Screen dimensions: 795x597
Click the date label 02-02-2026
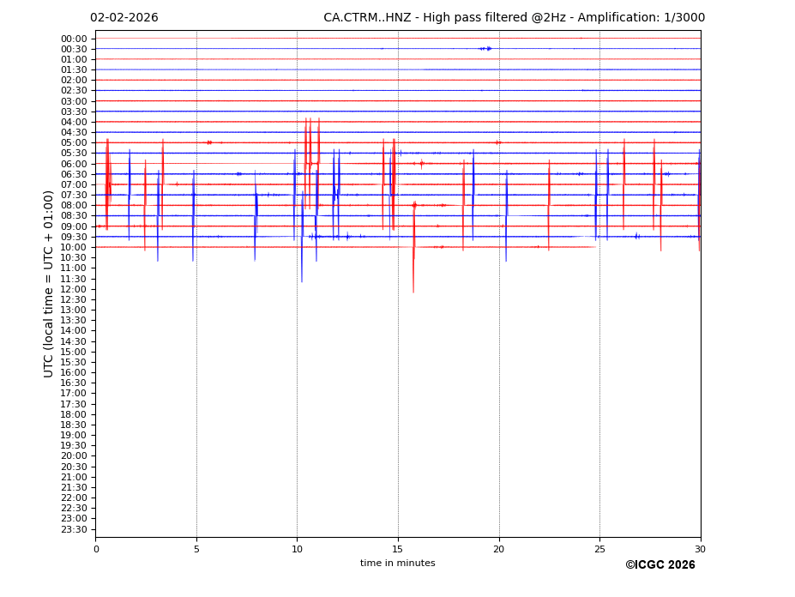tap(123, 18)
